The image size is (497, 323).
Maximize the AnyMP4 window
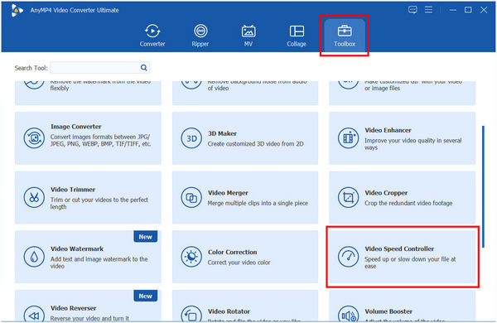click(x=468, y=10)
